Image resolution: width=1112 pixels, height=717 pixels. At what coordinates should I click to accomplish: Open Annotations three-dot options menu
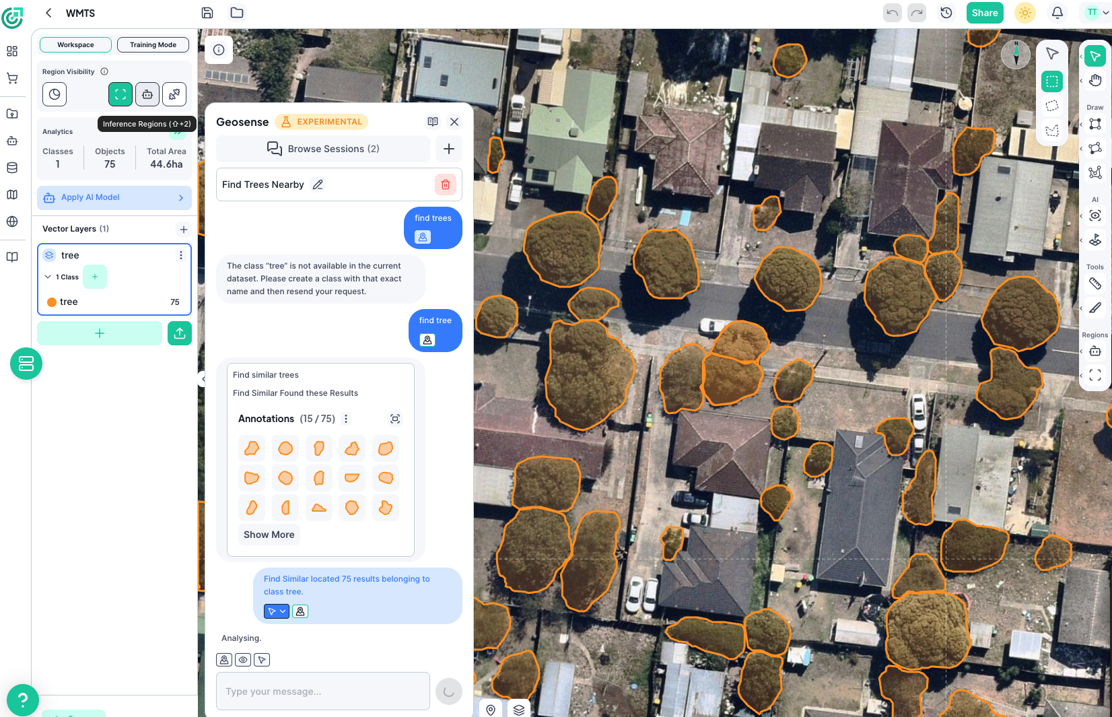tap(346, 419)
